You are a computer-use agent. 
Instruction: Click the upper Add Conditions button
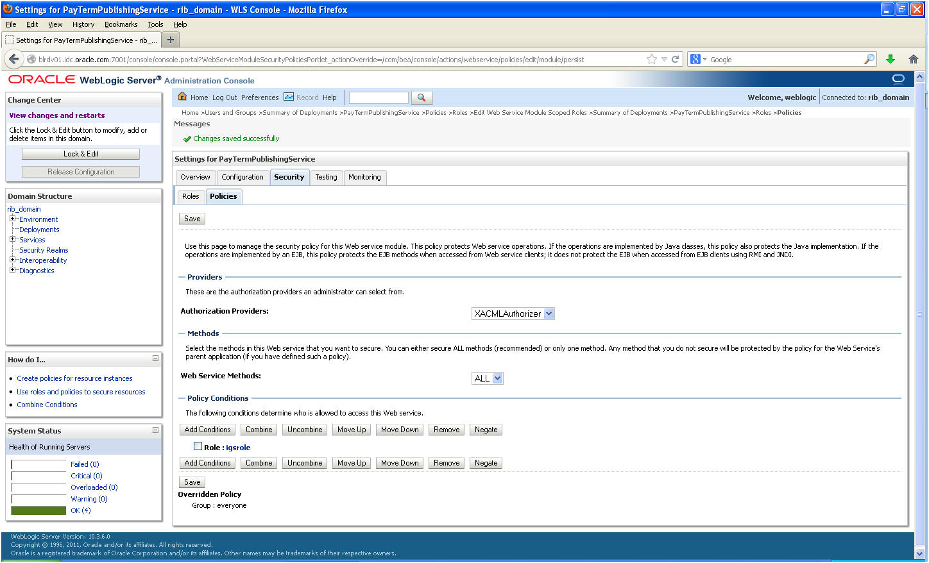[207, 430]
